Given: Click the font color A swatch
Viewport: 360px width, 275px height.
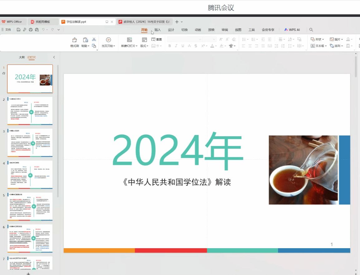Looking at the screenshot, I should pos(212,46).
